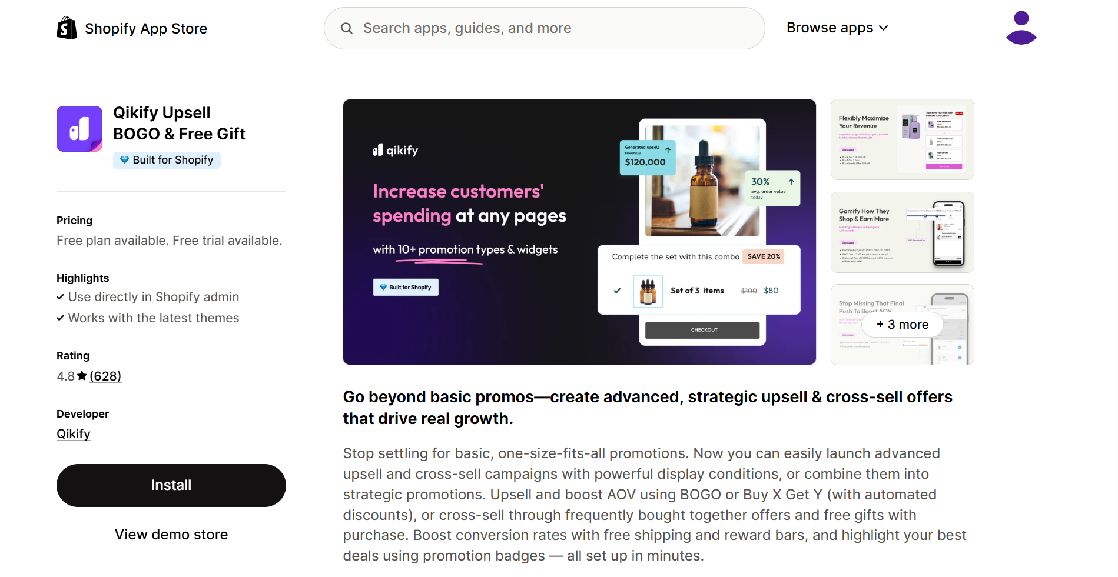Click the Built for Shopify badge in the banner

pyautogui.click(x=406, y=287)
